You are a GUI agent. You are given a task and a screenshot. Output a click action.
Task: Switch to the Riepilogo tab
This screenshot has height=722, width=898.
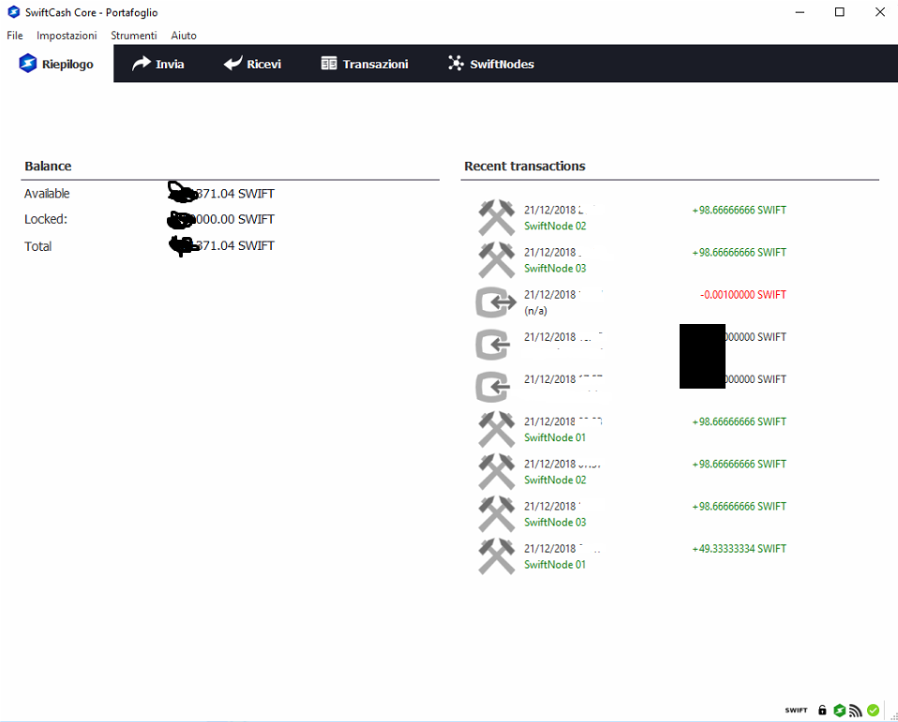click(x=56, y=64)
